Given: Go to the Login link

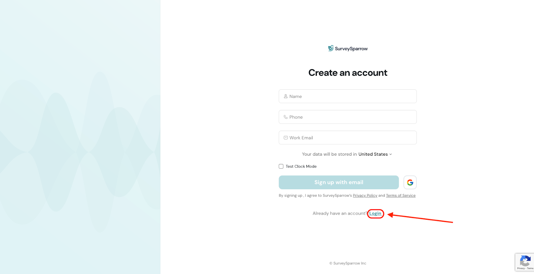Looking at the screenshot, I should pyautogui.click(x=375, y=214).
